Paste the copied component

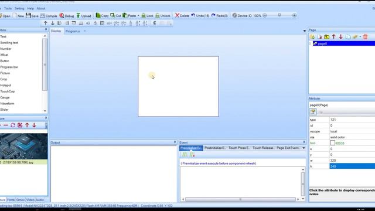[129, 16]
